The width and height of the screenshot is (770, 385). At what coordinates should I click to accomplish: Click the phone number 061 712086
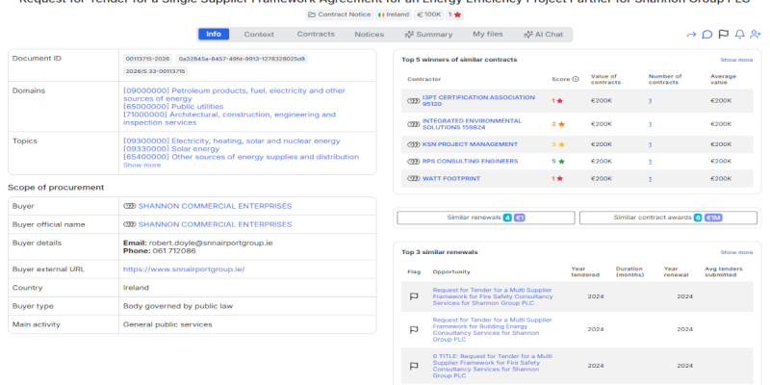pyautogui.click(x=172, y=250)
